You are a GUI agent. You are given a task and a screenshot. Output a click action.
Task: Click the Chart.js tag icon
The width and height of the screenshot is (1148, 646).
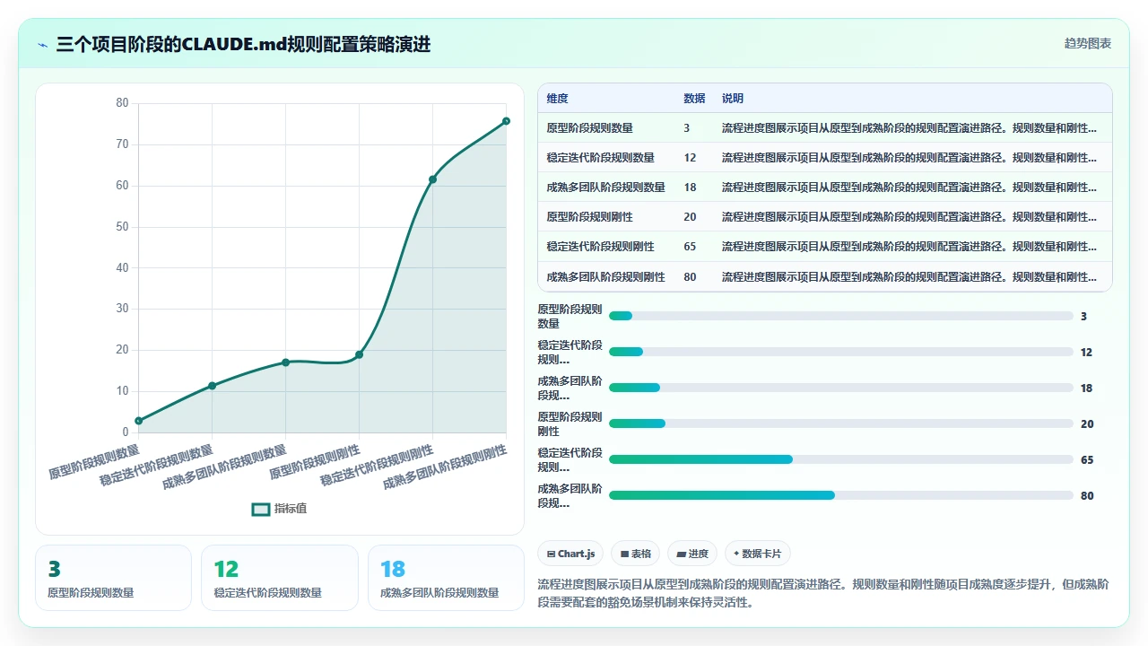point(551,554)
